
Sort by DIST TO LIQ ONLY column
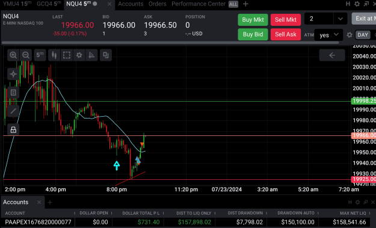[194, 213]
